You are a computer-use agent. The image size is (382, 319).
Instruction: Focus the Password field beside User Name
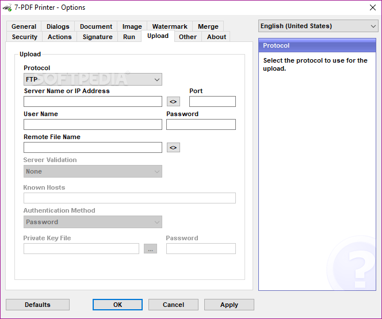[201, 124]
